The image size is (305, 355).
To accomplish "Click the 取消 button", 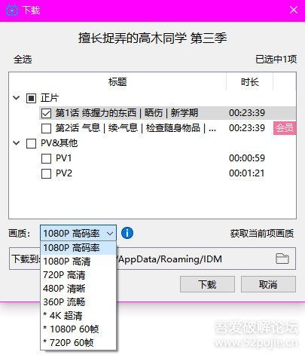I will (268, 284).
